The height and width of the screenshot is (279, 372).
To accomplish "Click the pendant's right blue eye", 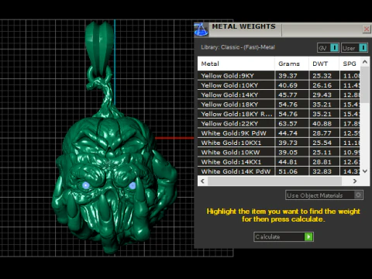I will point(133,185).
